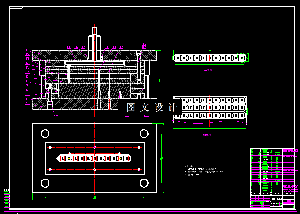This screenshot has height=214, width=300.
Task: Select part number label 13
Action: [27, 67]
